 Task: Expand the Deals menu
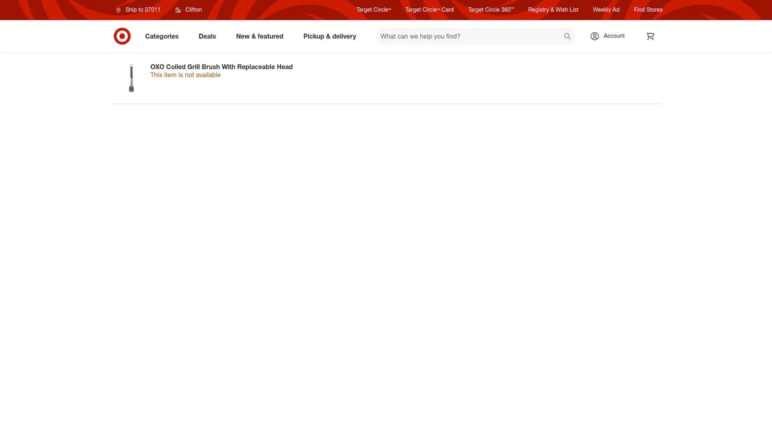(x=207, y=37)
